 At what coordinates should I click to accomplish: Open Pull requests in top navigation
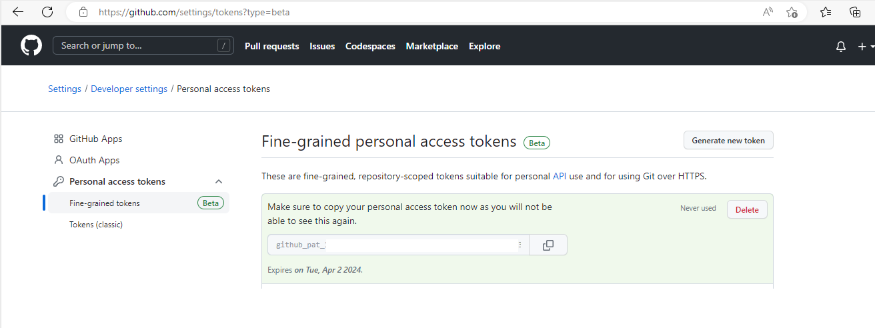[x=271, y=46]
